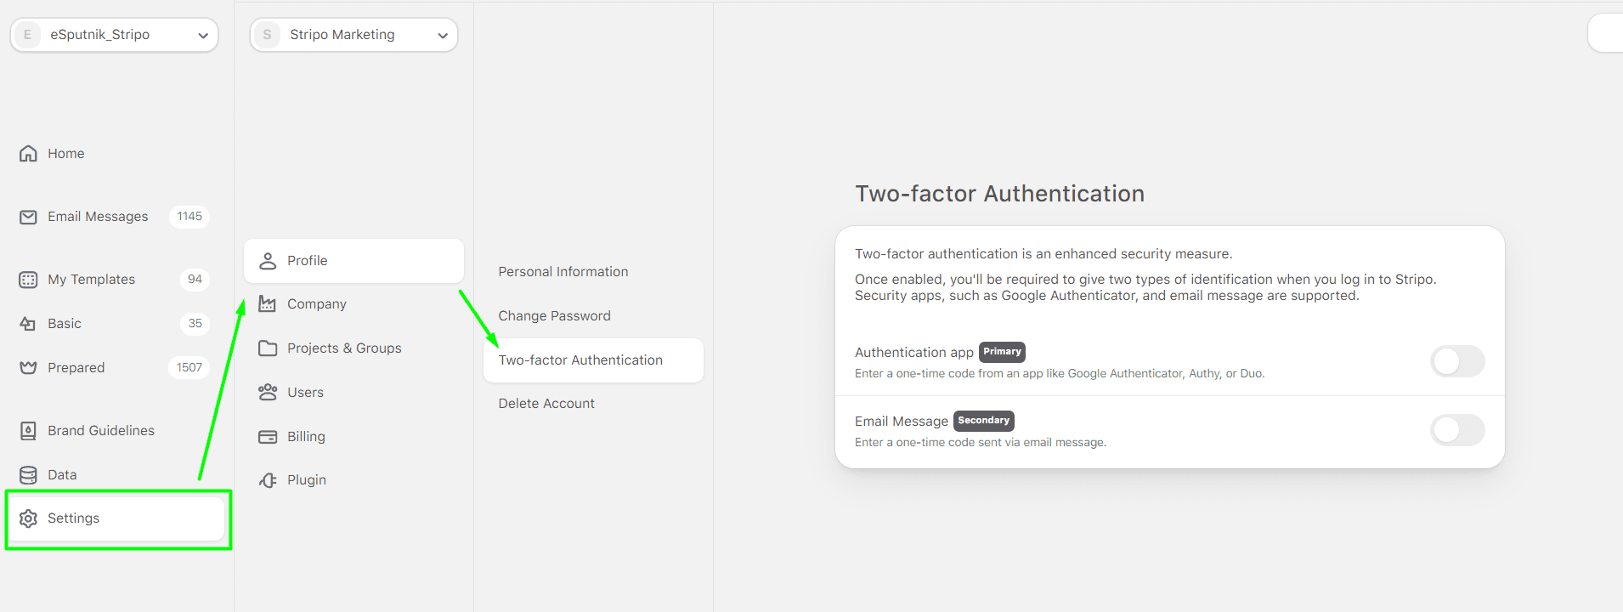
Task: Click the Users settings item
Action: click(305, 393)
